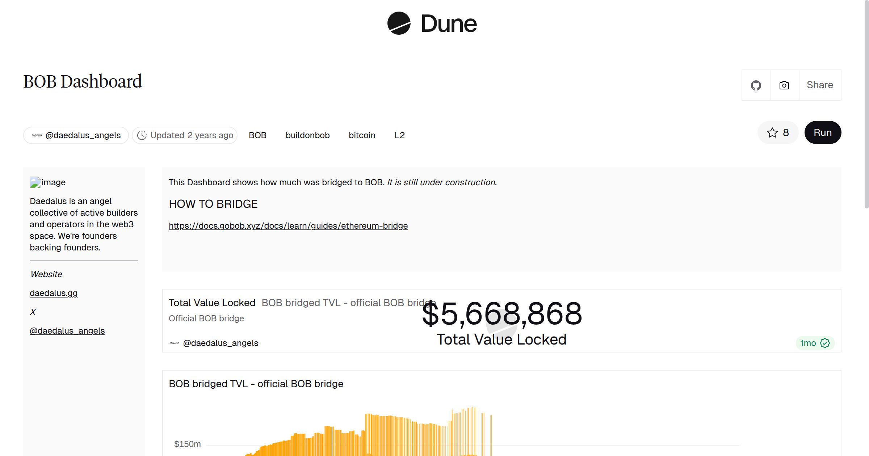
Task: Click the green verified badge icon
Action: tap(825, 343)
